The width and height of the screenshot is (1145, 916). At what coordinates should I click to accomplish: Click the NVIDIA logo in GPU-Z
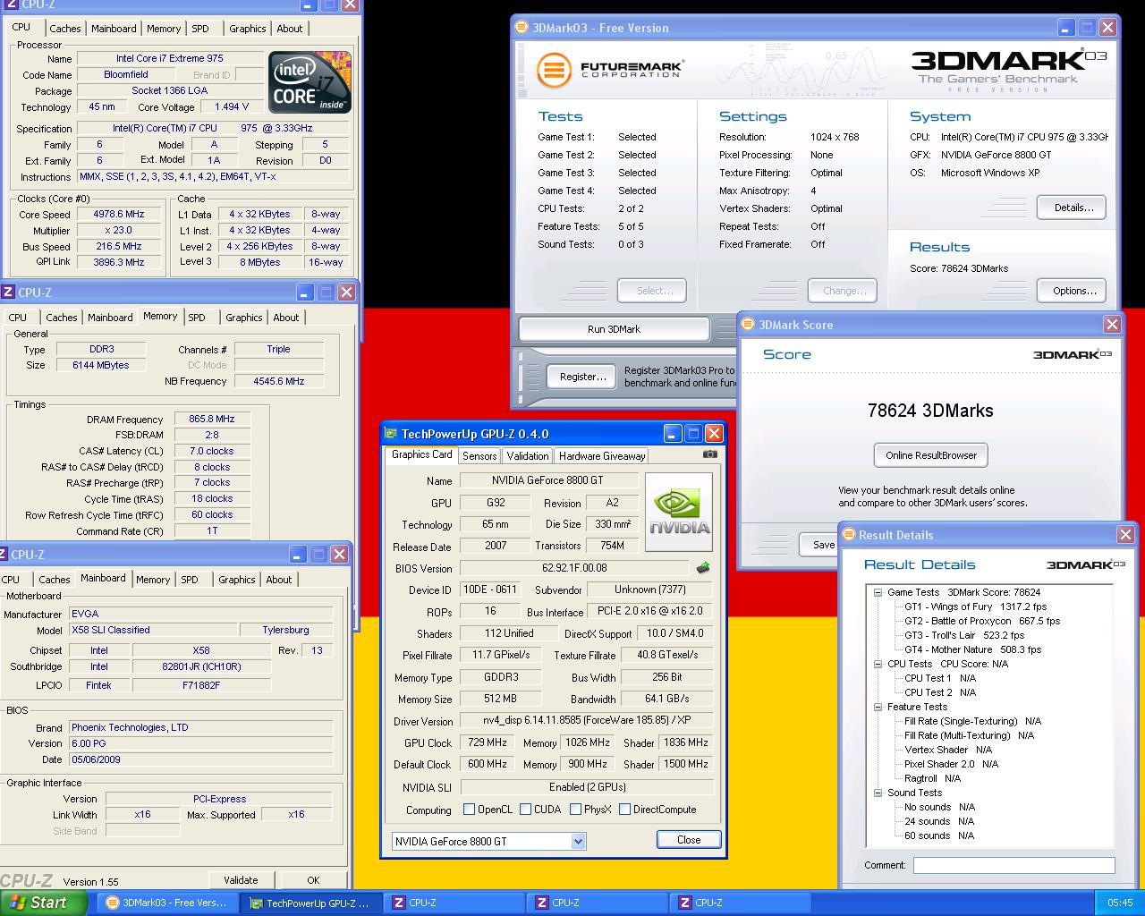(x=679, y=513)
